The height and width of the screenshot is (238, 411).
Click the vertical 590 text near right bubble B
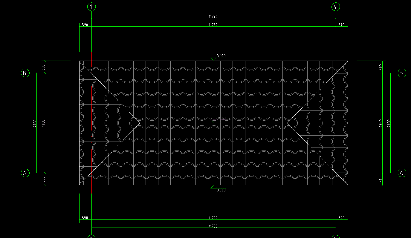381,67
